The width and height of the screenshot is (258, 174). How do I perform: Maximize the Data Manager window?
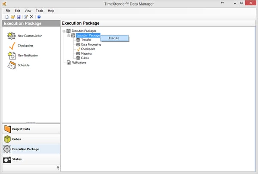coord(242,3)
